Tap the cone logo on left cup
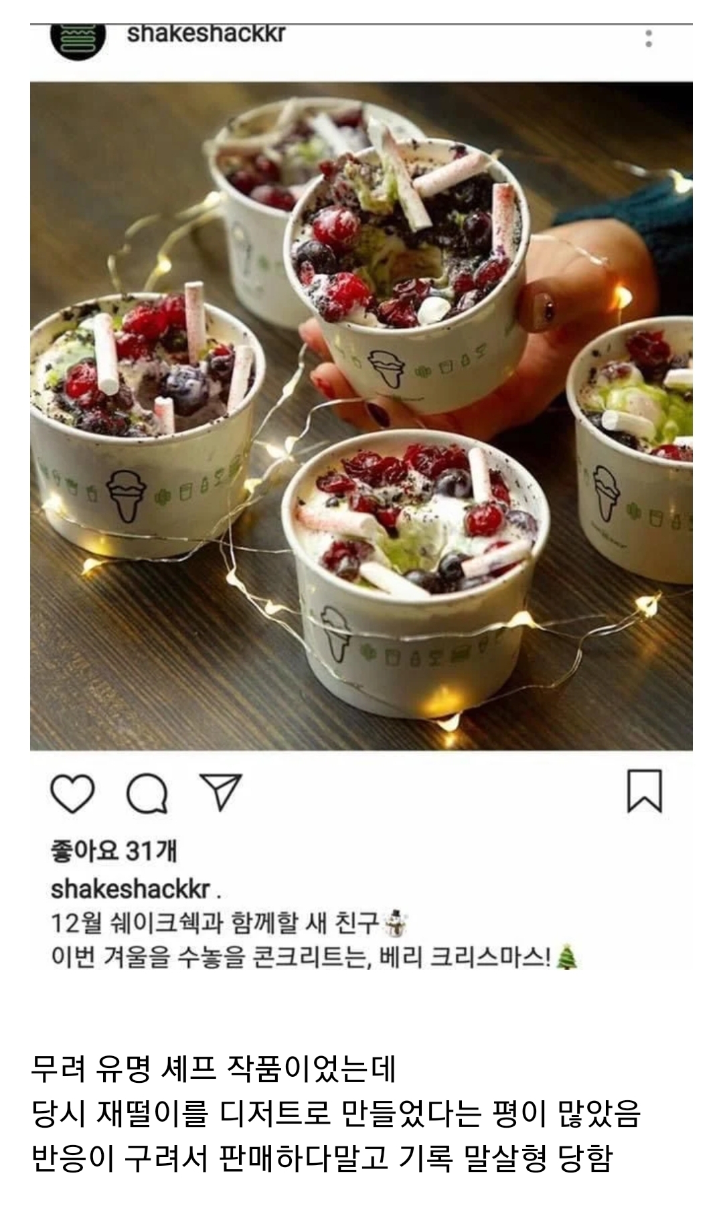The width and height of the screenshot is (723, 1214). (x=127, y=494)
